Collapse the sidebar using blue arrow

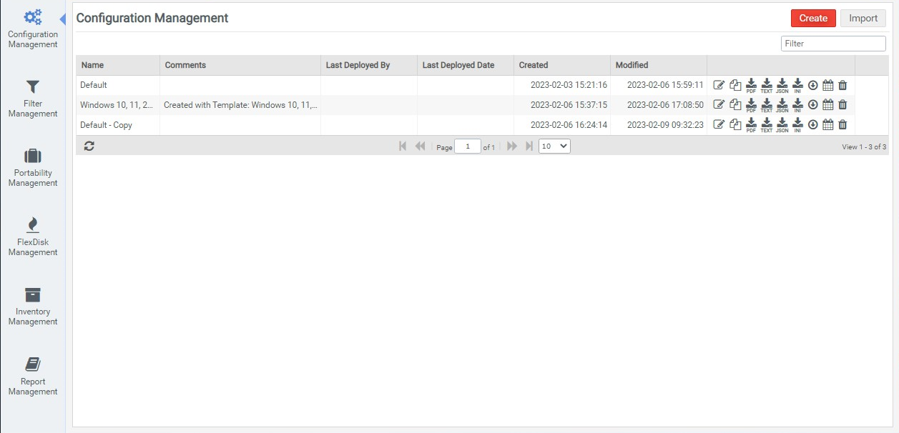pyautogui.click(x=62, y=19)
